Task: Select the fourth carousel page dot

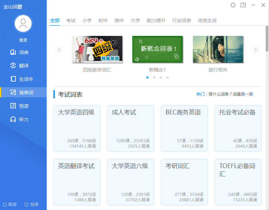Action: point(168,77)
